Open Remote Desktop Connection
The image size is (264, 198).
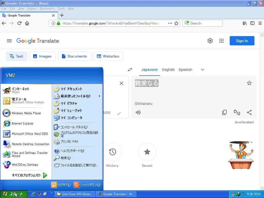(26, 144)
